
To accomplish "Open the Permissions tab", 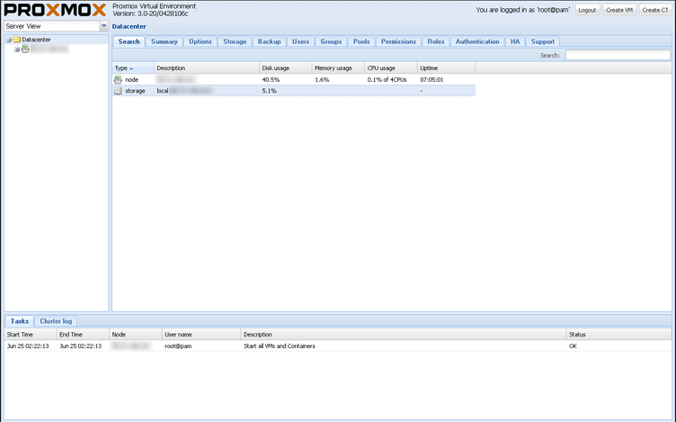I will [x=398, y=41].
